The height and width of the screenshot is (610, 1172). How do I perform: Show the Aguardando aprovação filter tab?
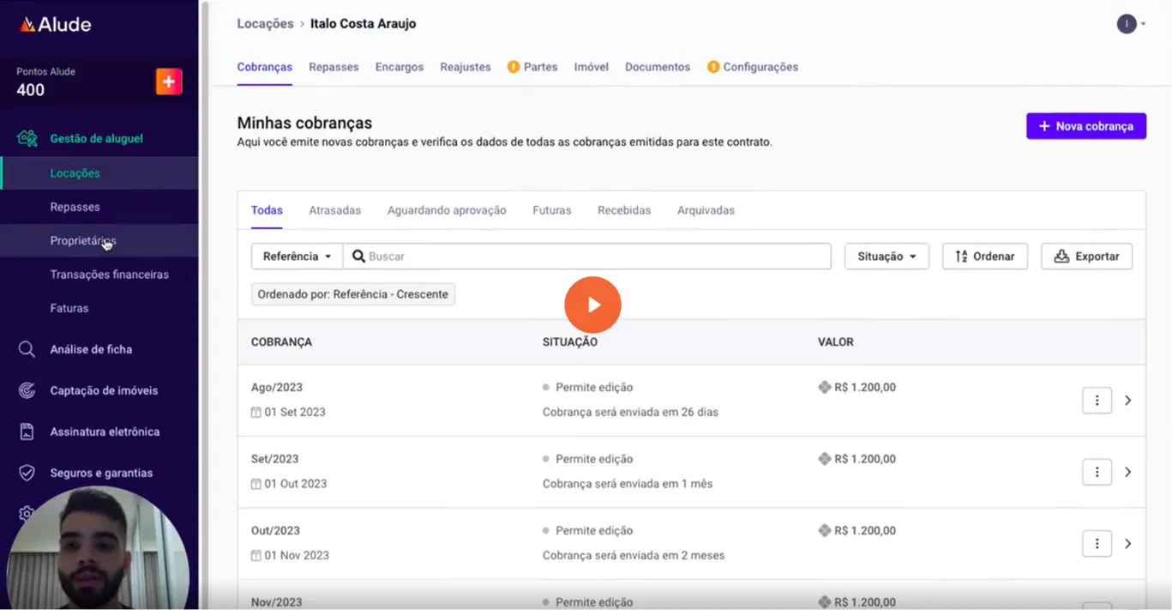(447, 210)
